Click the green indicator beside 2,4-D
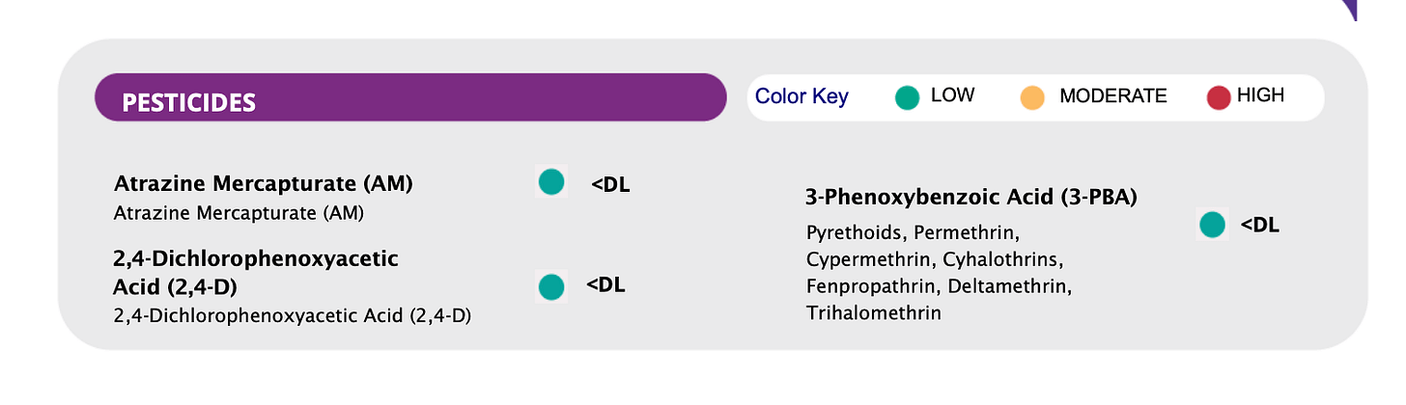The width and height of the screenshot is (1406, 405). (550, 286)
